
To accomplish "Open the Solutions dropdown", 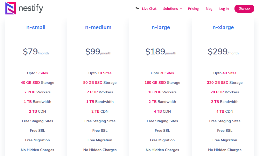I will coord(171,9).
